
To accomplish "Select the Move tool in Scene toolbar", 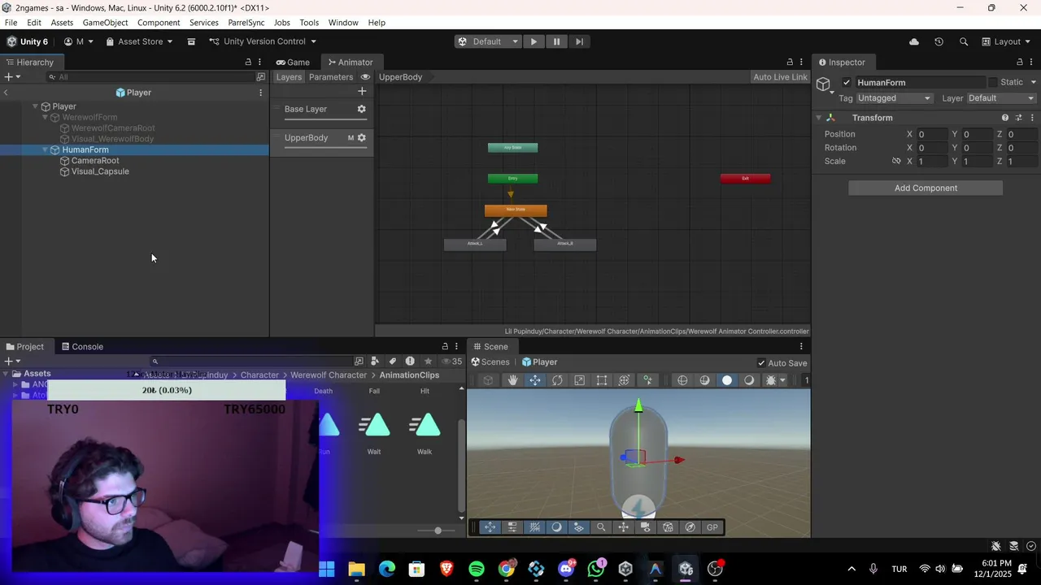I will pos(534,380).
